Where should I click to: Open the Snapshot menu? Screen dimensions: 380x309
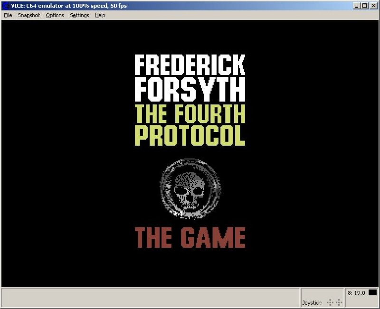[x=28, y=15]
